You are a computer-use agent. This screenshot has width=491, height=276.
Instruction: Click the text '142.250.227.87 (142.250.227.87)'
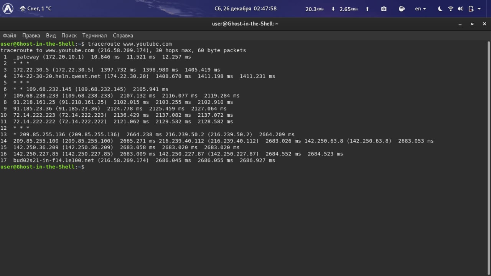[x=209, y=154]
